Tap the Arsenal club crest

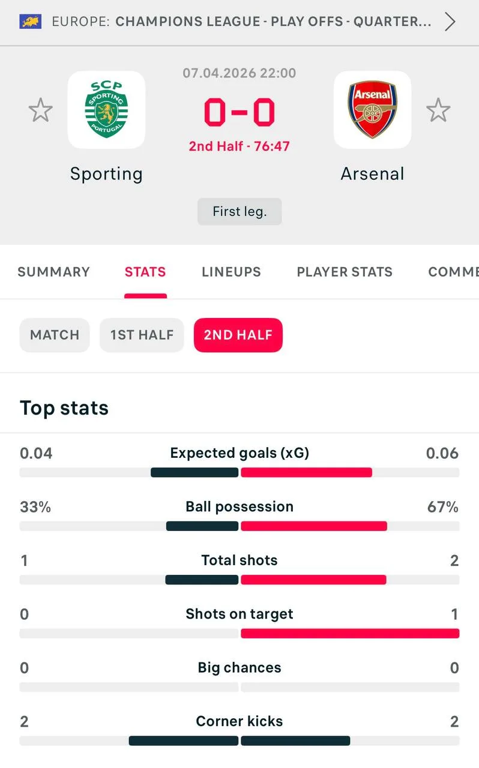(x=372, y=110)
